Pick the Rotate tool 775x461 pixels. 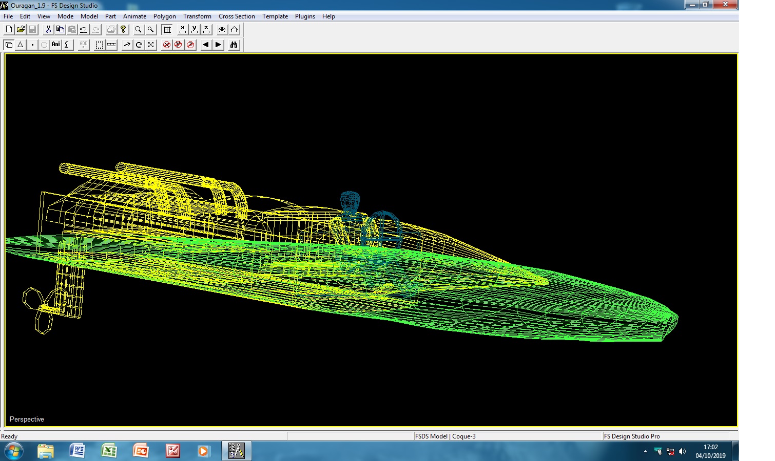pos(139,45)
